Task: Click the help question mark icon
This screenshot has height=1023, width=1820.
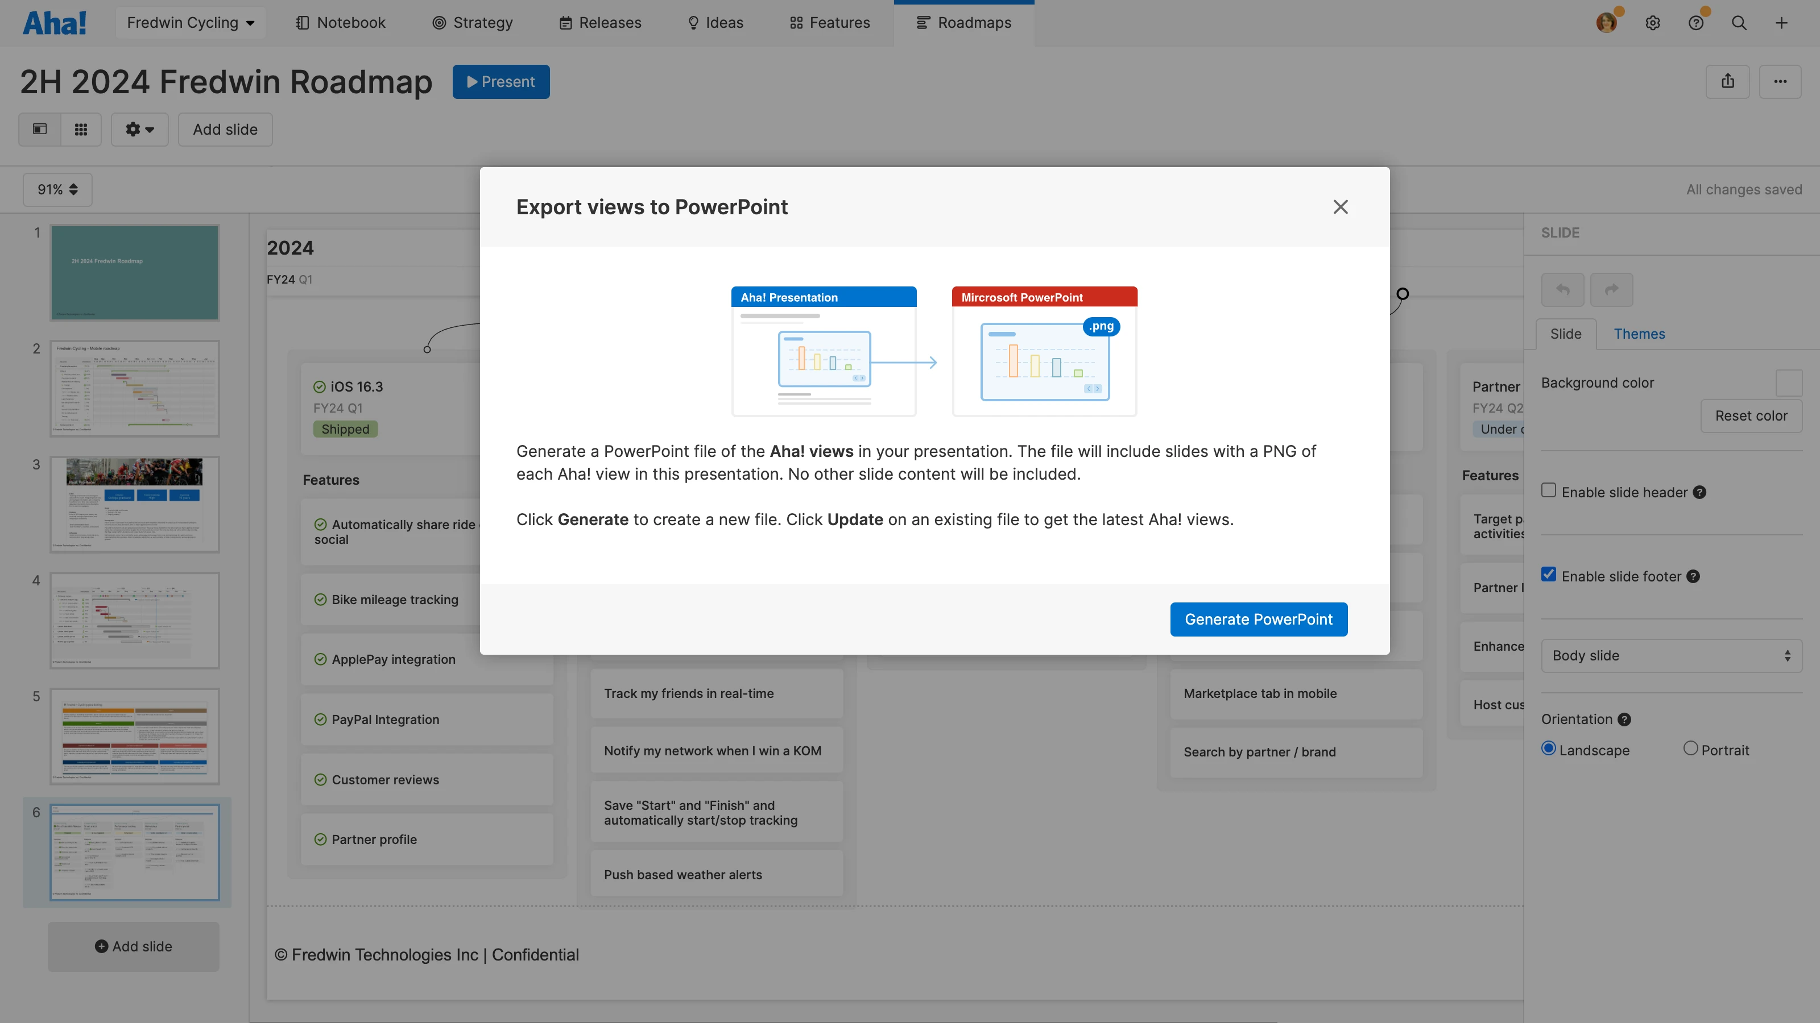Action: [1695, 23]
